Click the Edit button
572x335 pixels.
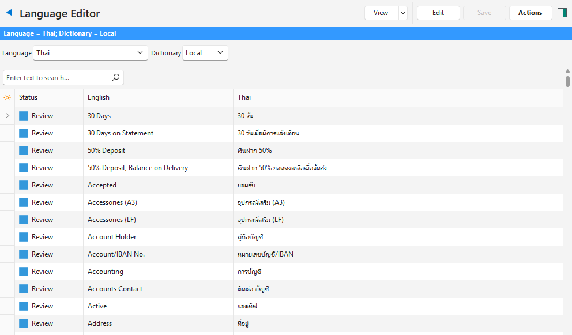coord(438,13)
